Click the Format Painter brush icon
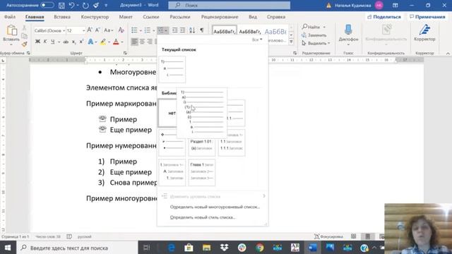The height and width of the screenshot is (254, 452). point(25,44)
